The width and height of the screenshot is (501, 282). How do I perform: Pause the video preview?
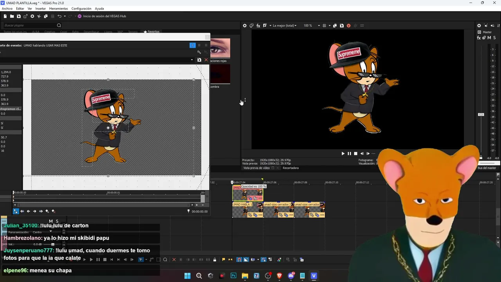click(x=349, y=154)
